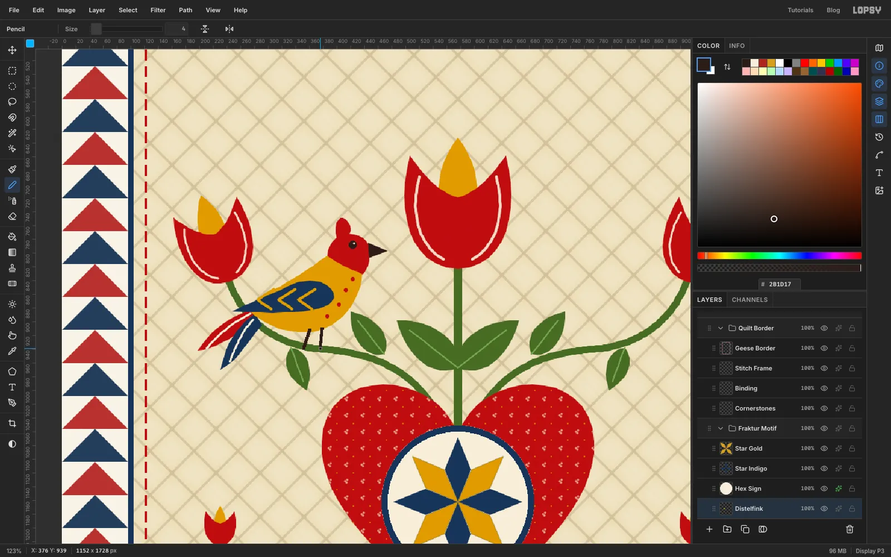
Task: Pick the white swatch in palette
Action: (780, 63)
